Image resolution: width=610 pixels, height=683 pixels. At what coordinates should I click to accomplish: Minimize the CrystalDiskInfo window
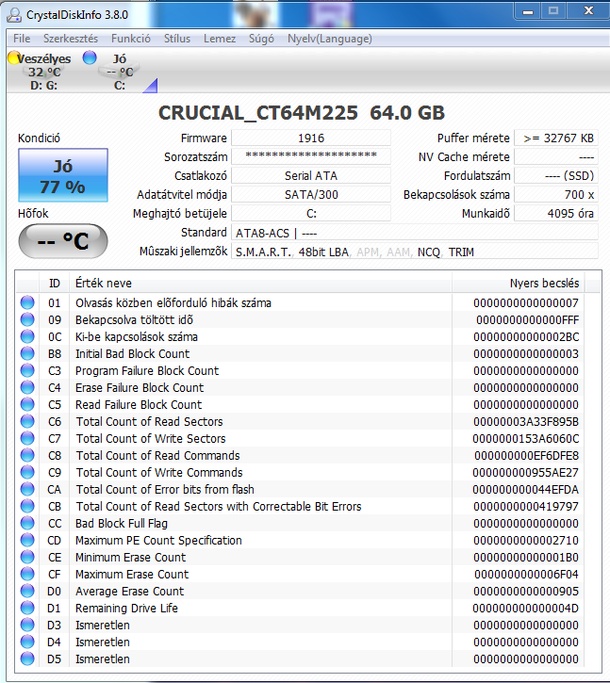pos(528,11)
